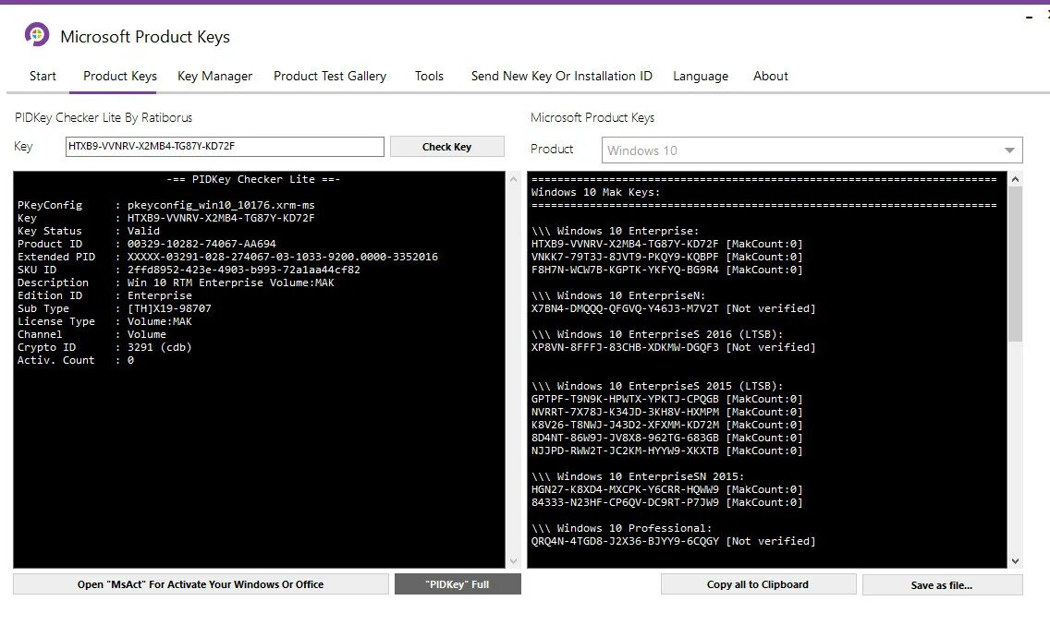Click the "PIDKey" Full button
This screenshot has width=1050, height=625.
[458, 584]
